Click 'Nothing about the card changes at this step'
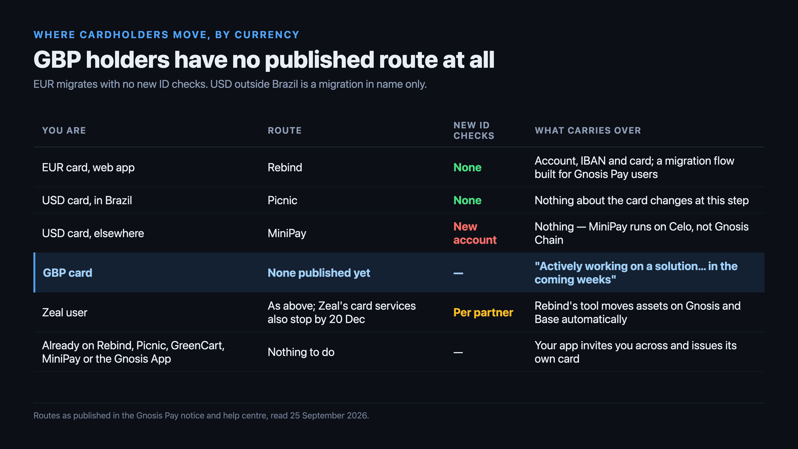 pyautogui.click(x=641, y=200)
